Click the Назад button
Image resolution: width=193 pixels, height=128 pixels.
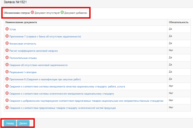[x=10, y=123]
